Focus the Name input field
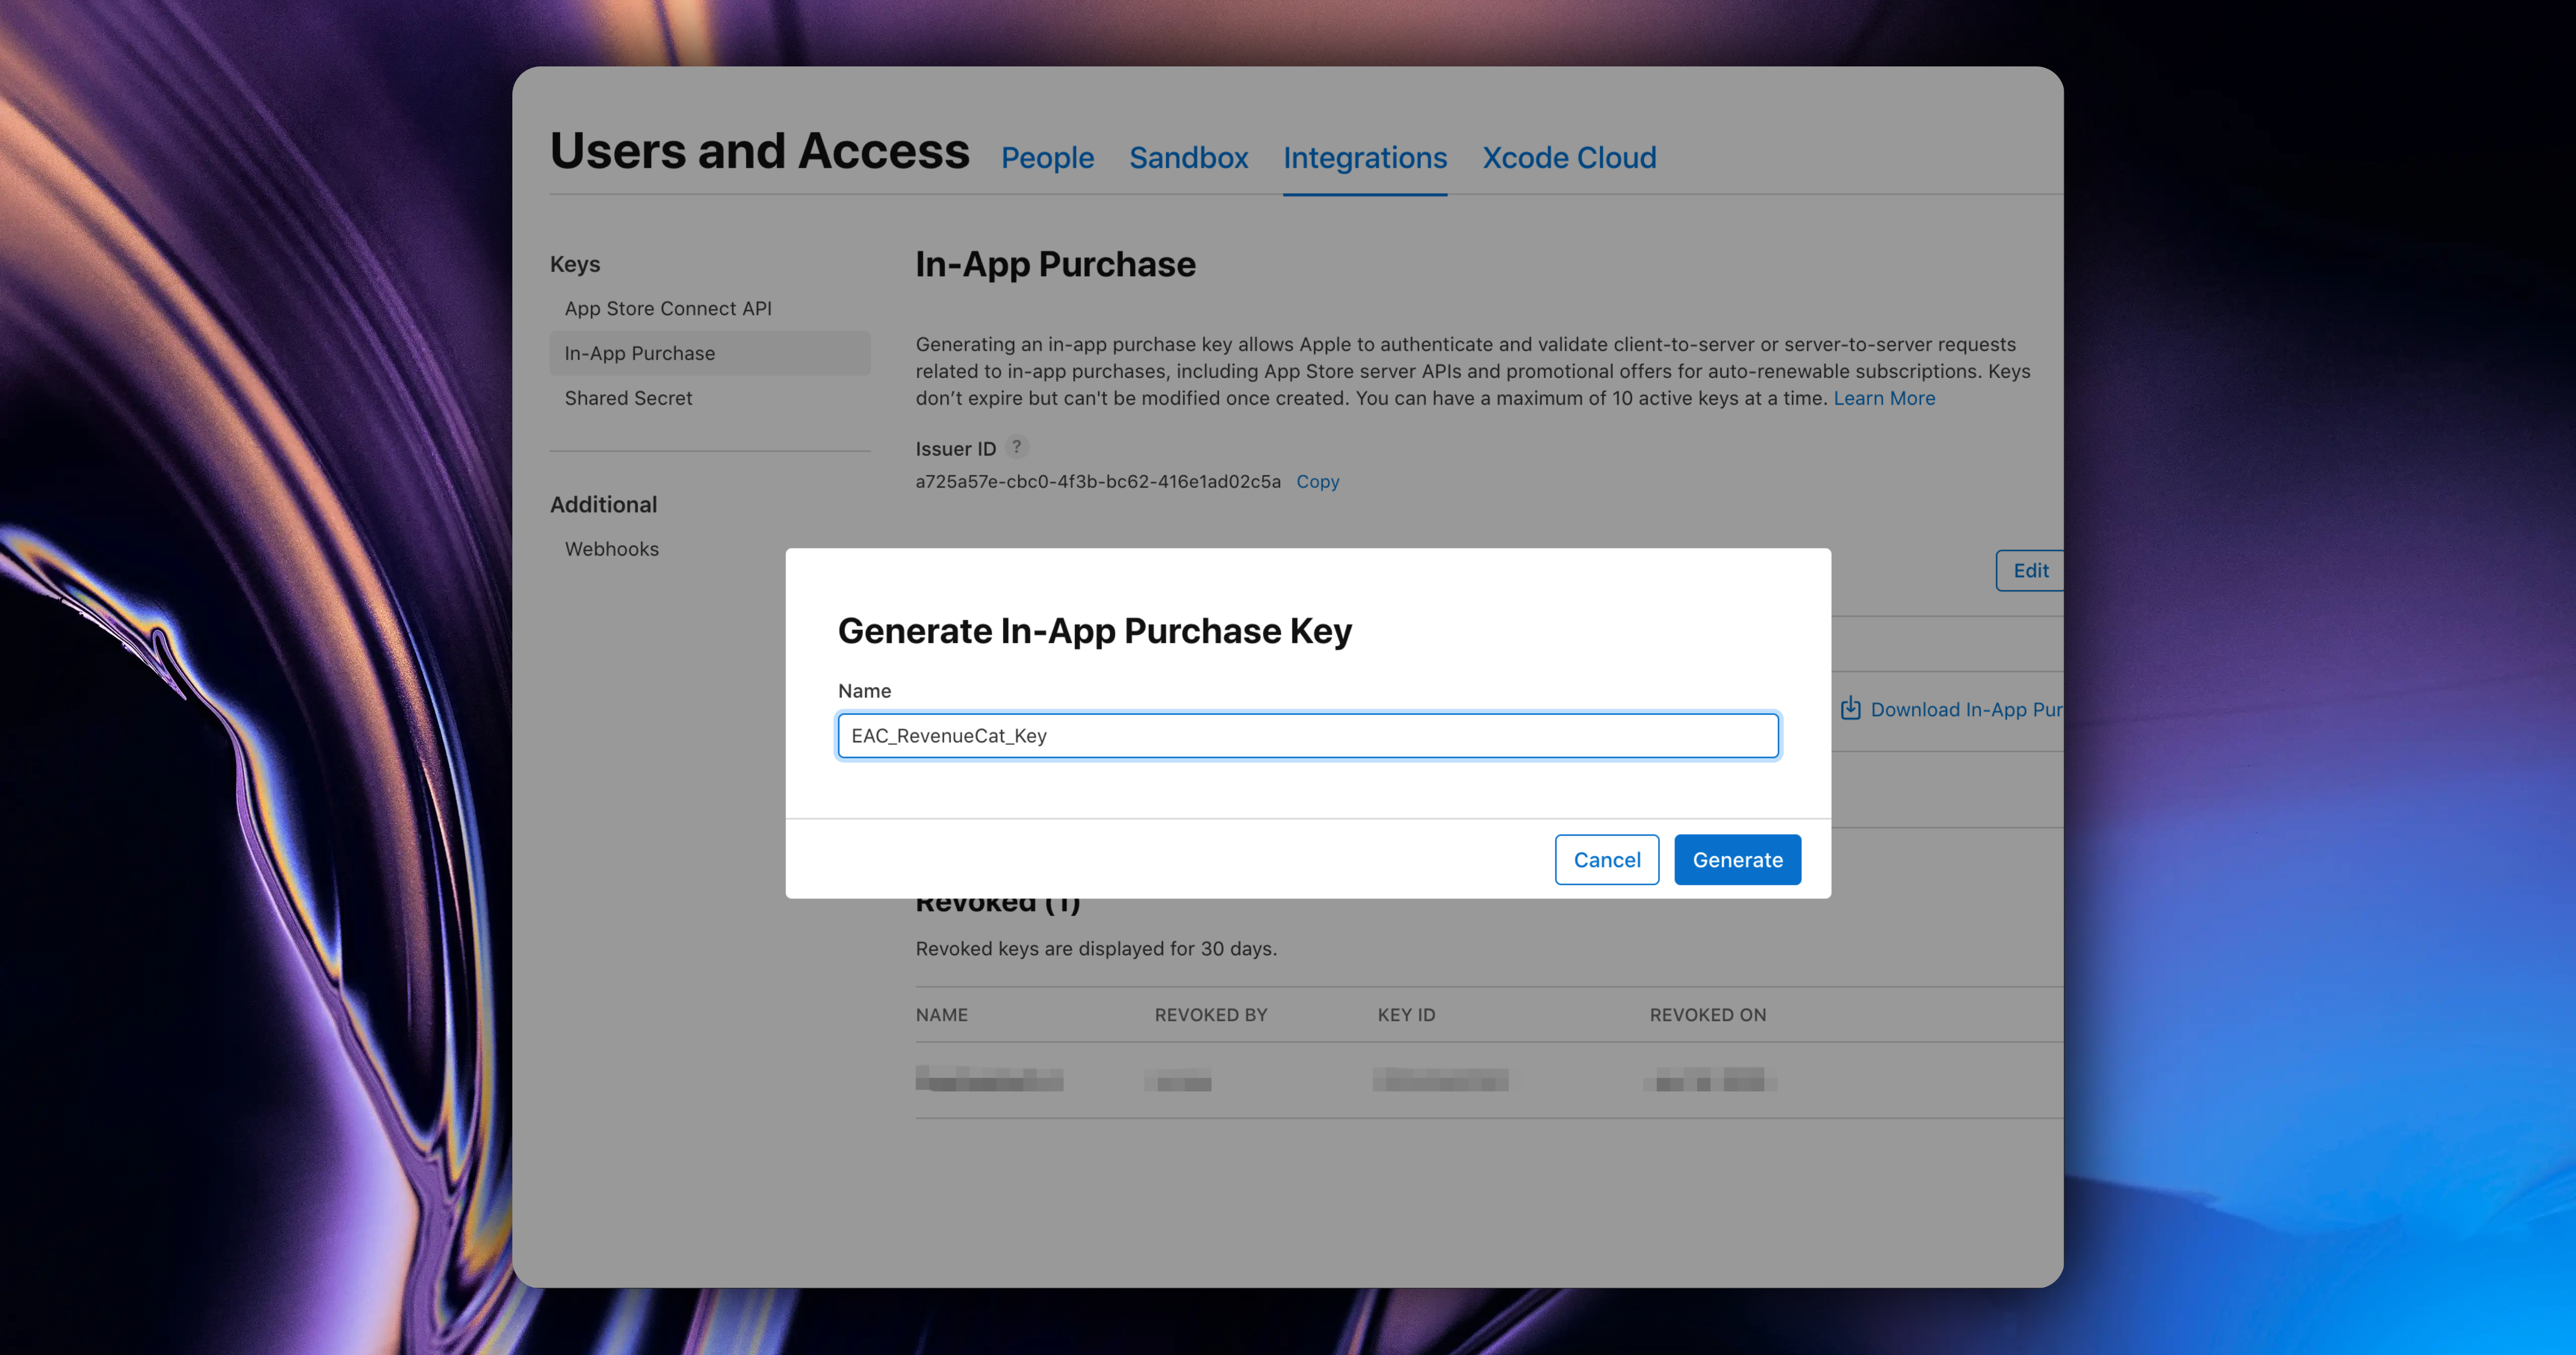The image size is (2576, 1355). [x=1307, y=736]
